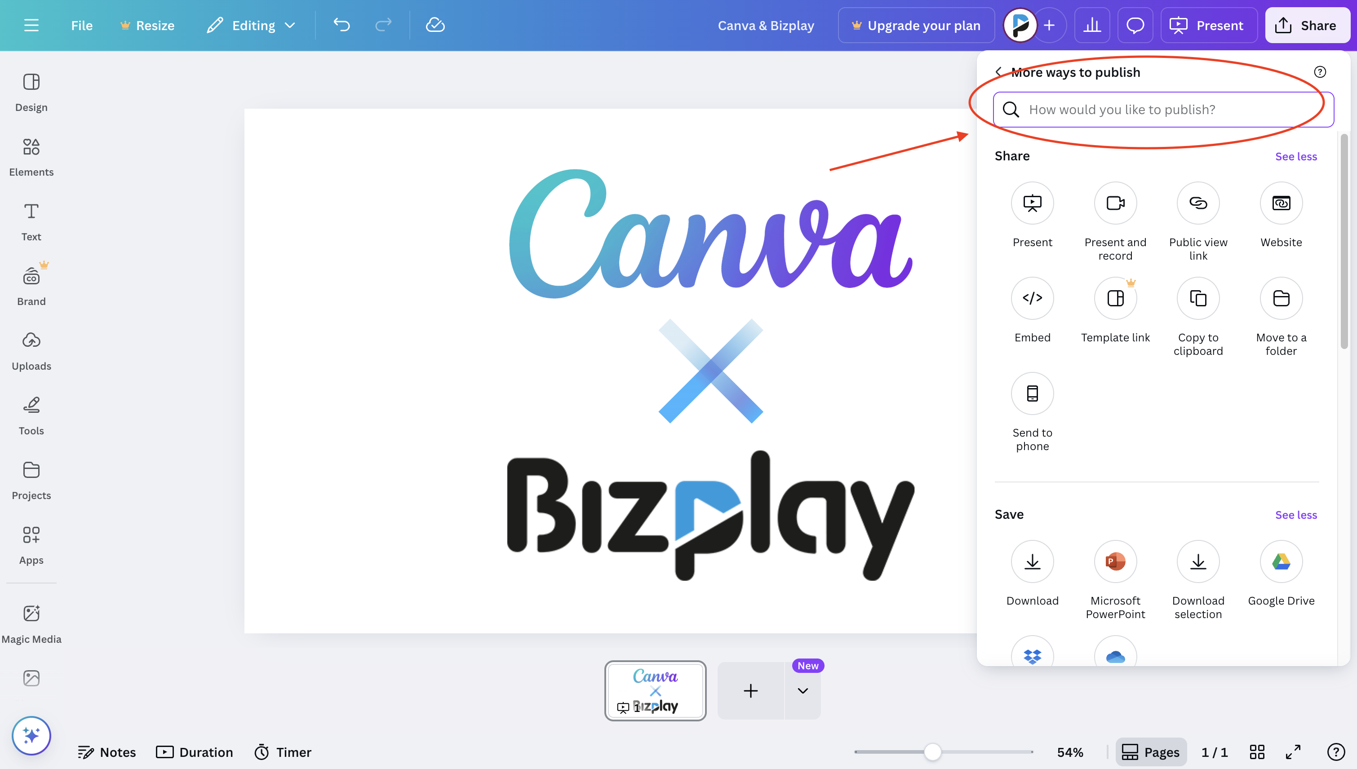Select the Template link option

click(x=1115, y=310)
